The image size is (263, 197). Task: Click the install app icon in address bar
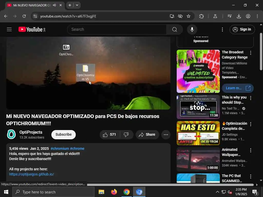coord(172,16)
